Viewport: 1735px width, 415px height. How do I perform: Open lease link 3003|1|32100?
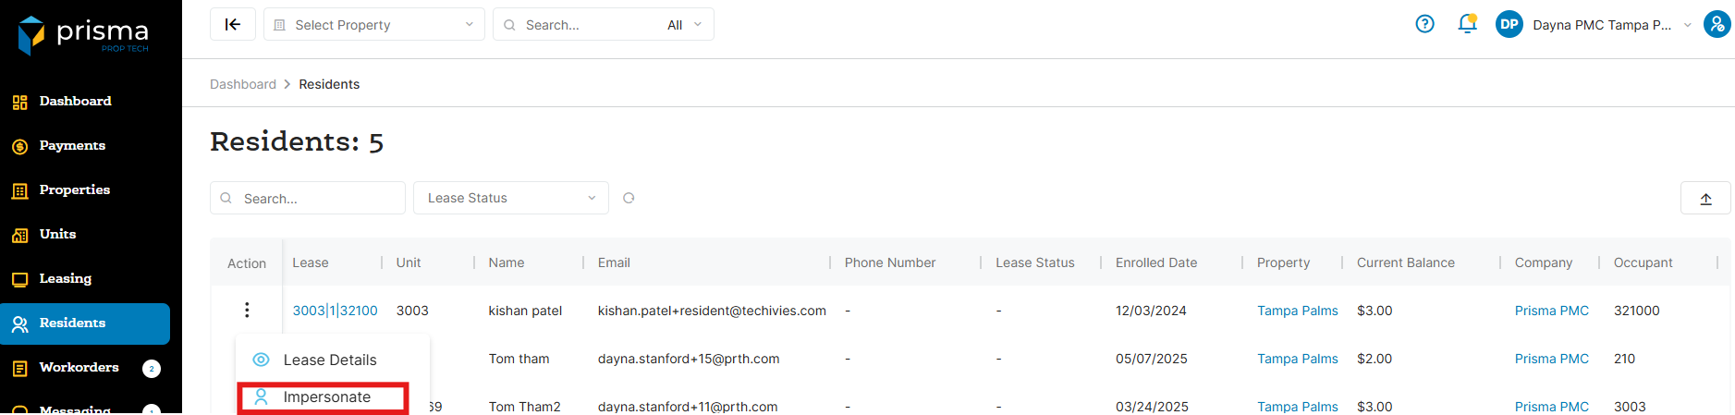pos(335,311)
